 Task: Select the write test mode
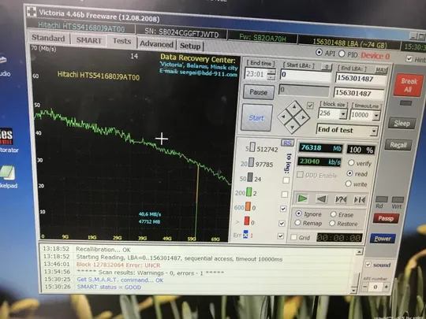click(x=349, y=184)
